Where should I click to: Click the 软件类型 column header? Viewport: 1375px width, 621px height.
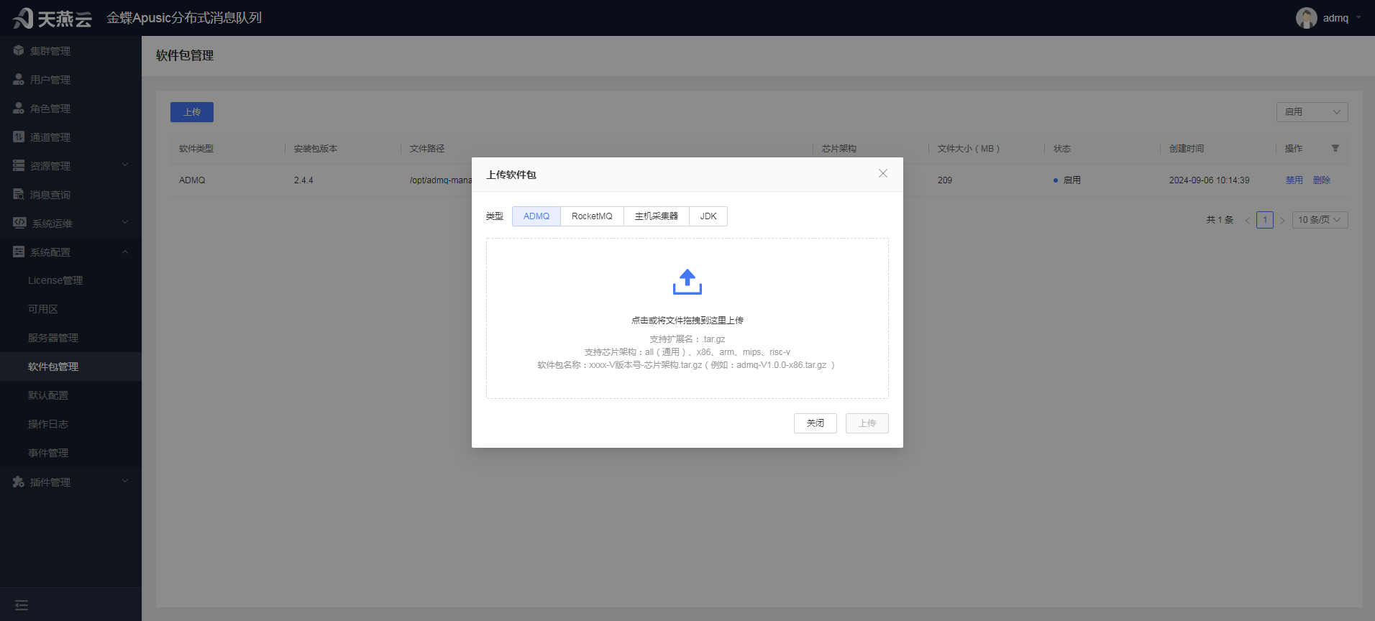coord(196,149)
